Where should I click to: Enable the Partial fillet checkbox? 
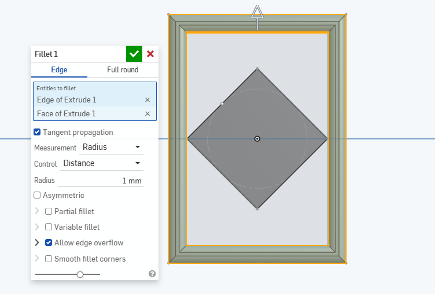tap(49, 211)
